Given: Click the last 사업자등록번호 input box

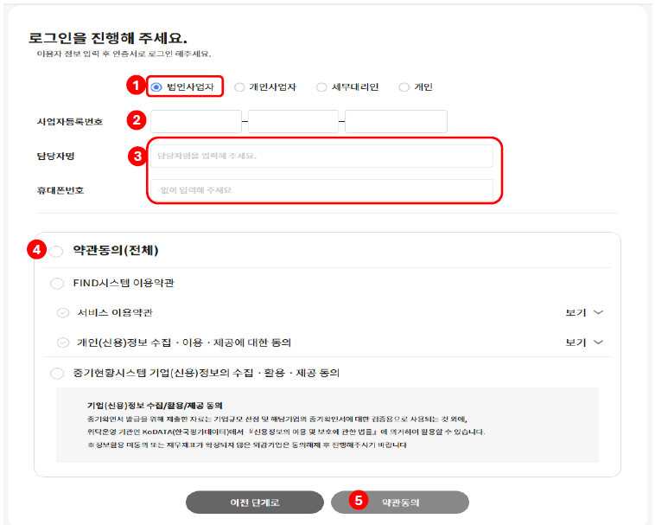Looking at the screenshot, I should click(396, 122).
